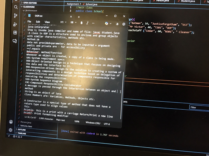209x156 pixels.
Task: Click Notepad vertical scrollbar
Action: (x=122, y=95)
